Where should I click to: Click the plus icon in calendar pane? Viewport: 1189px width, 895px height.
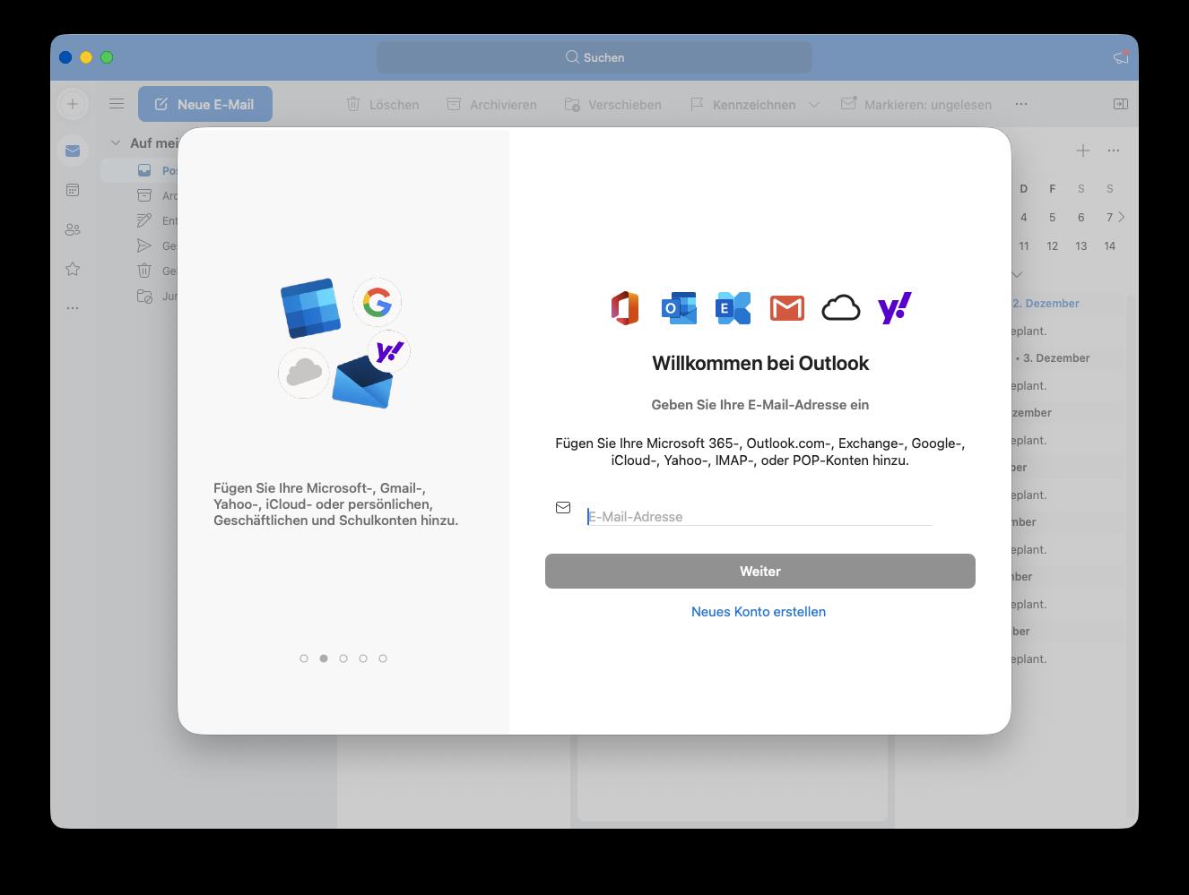click(x=1083, y=151)
